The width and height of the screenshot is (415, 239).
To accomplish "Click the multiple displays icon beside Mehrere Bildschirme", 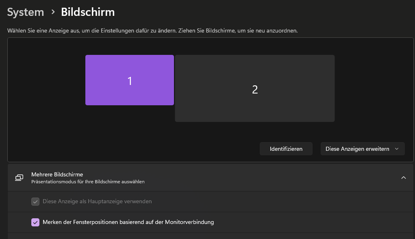I will (19, 178).
